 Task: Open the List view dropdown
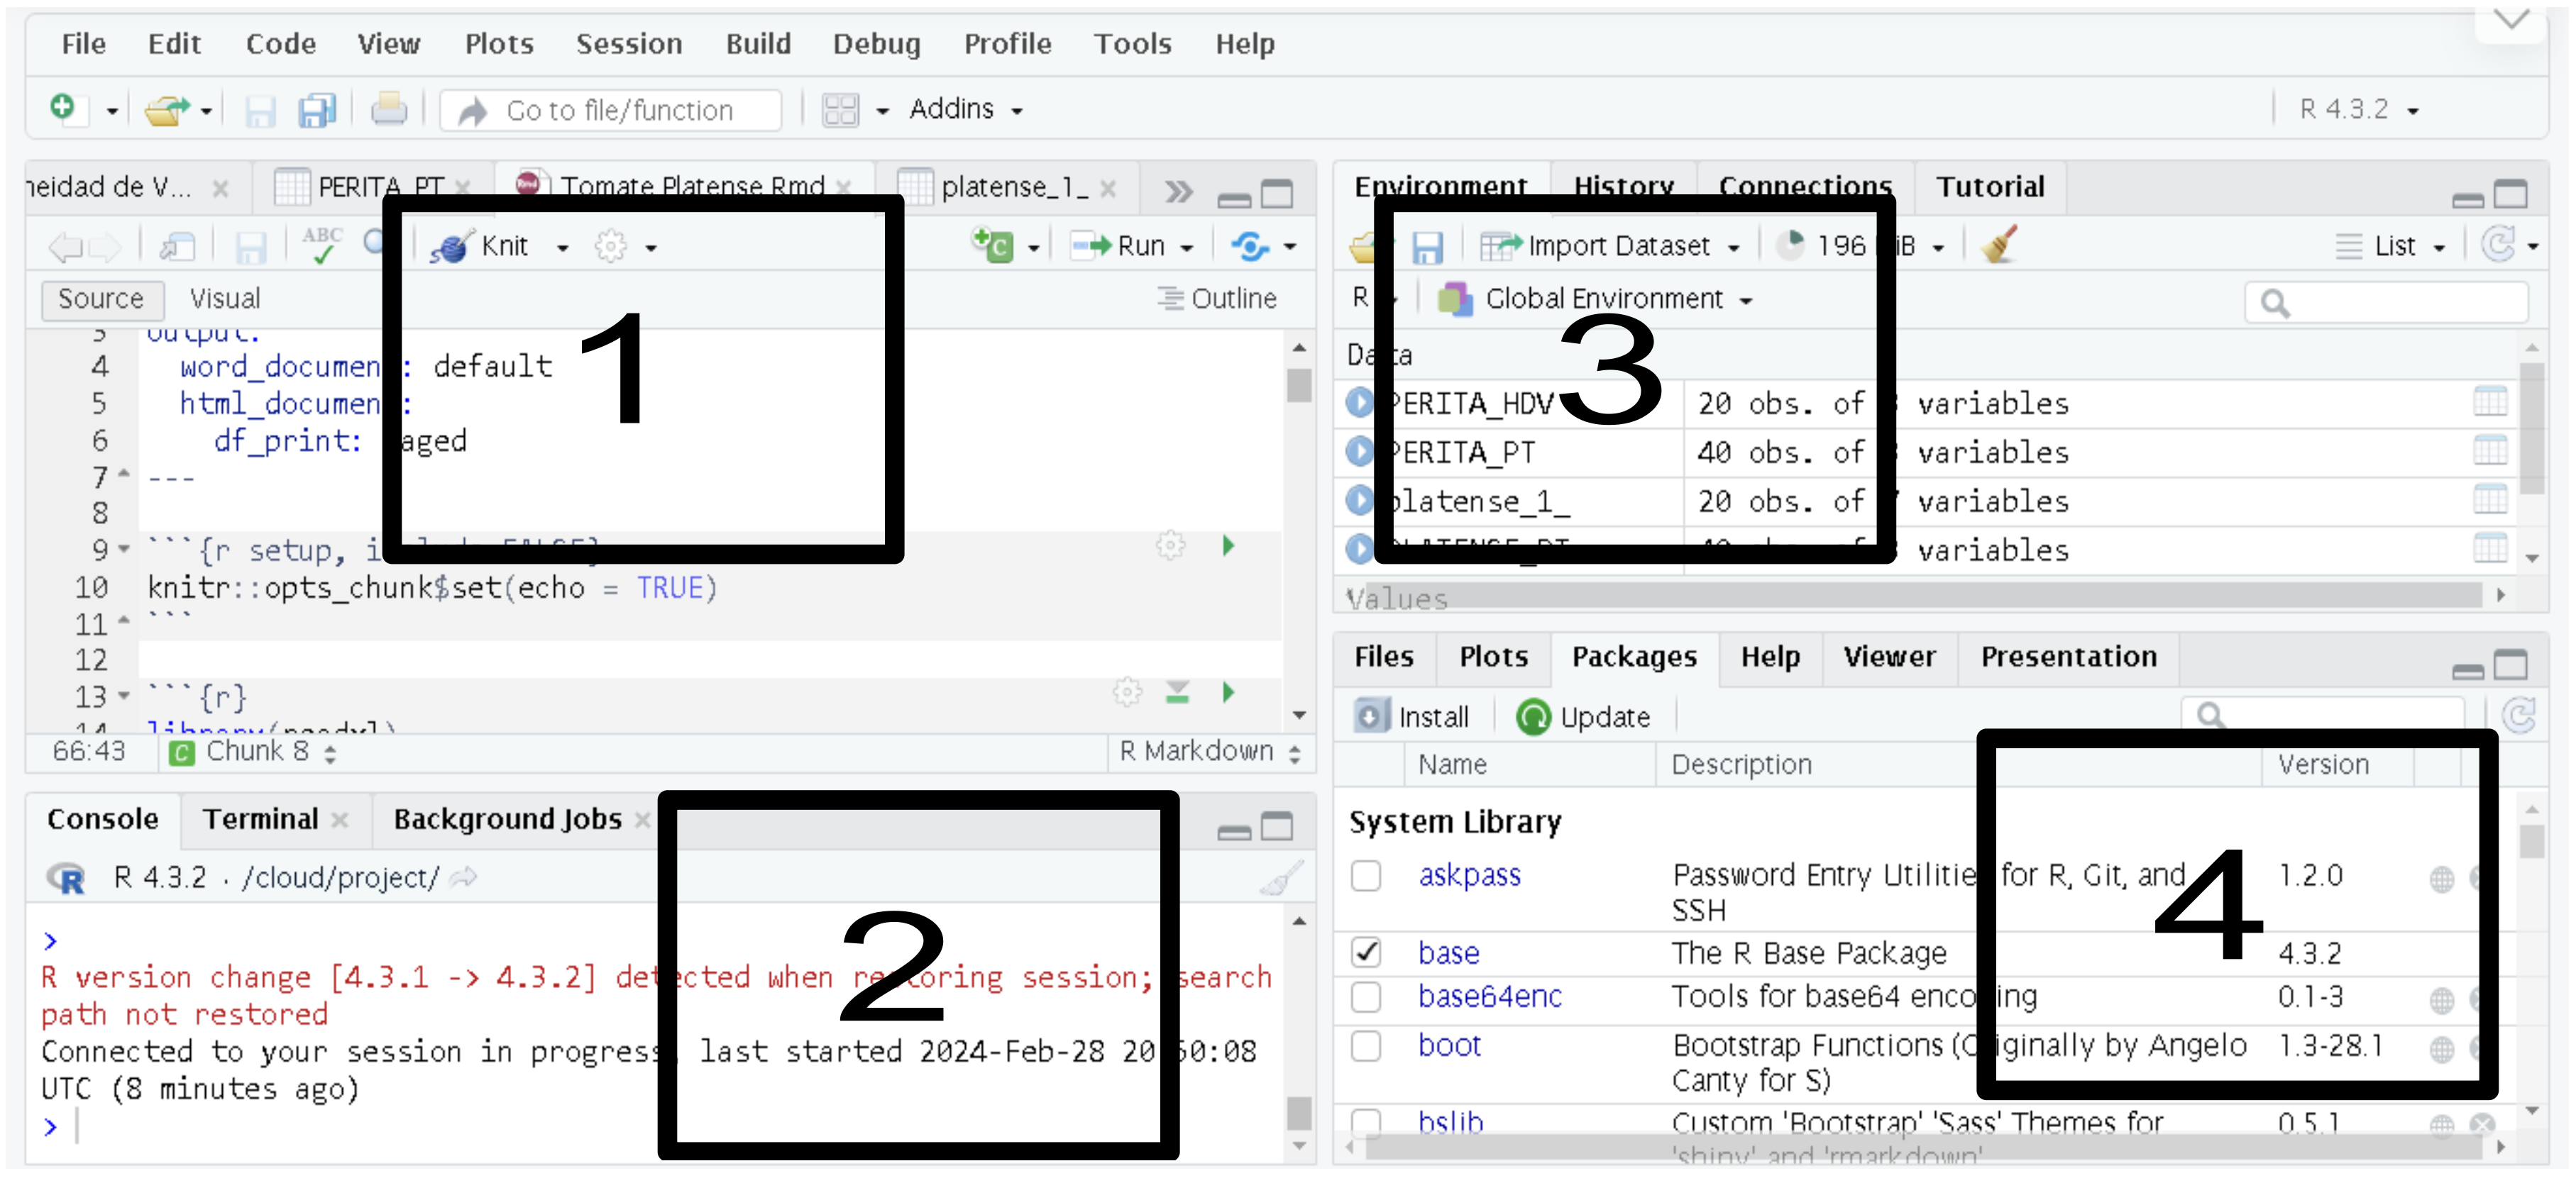point(2391,246)
